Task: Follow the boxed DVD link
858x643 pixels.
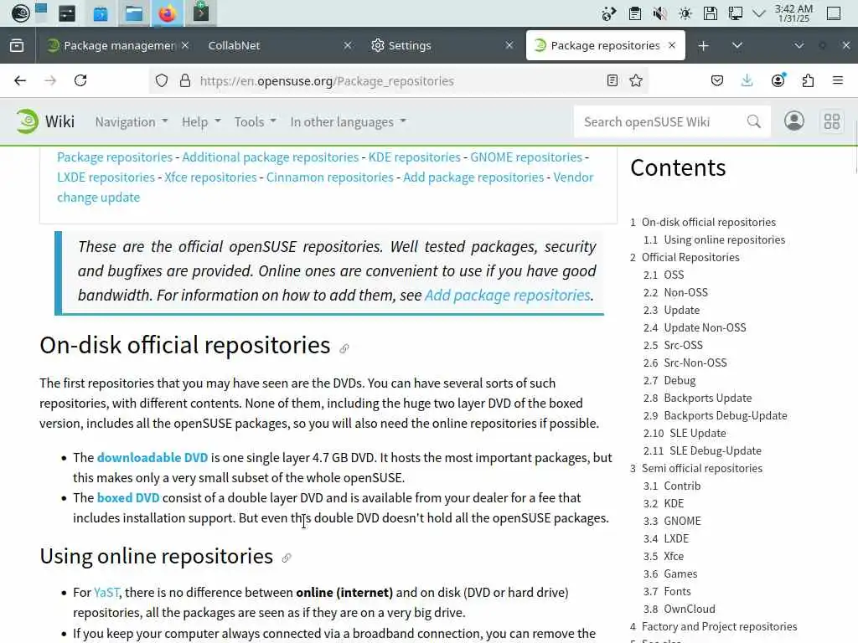Action: [x=128, y=498]
